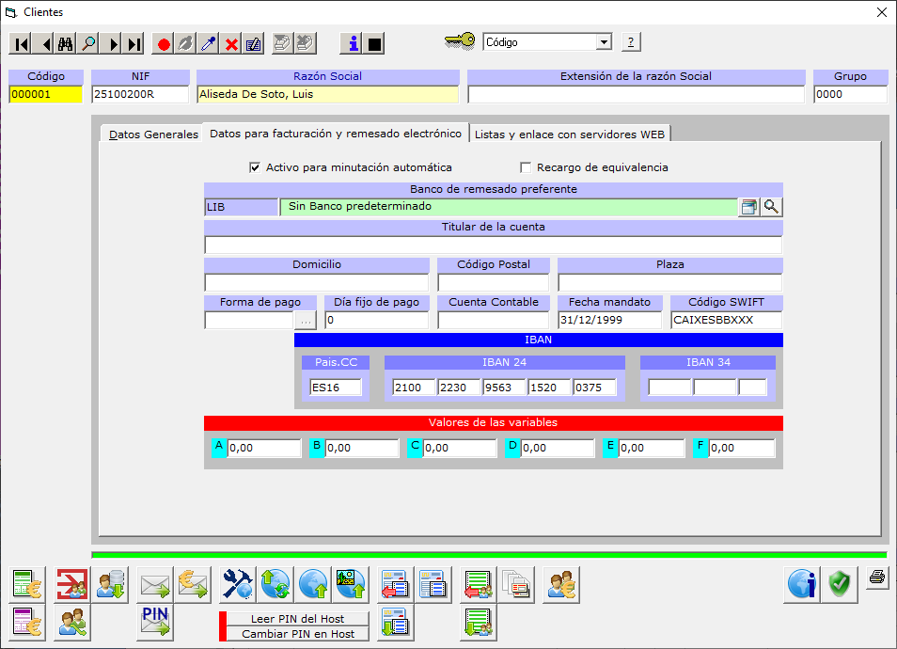Click the green shield checkmark icon

click(840, 585)
